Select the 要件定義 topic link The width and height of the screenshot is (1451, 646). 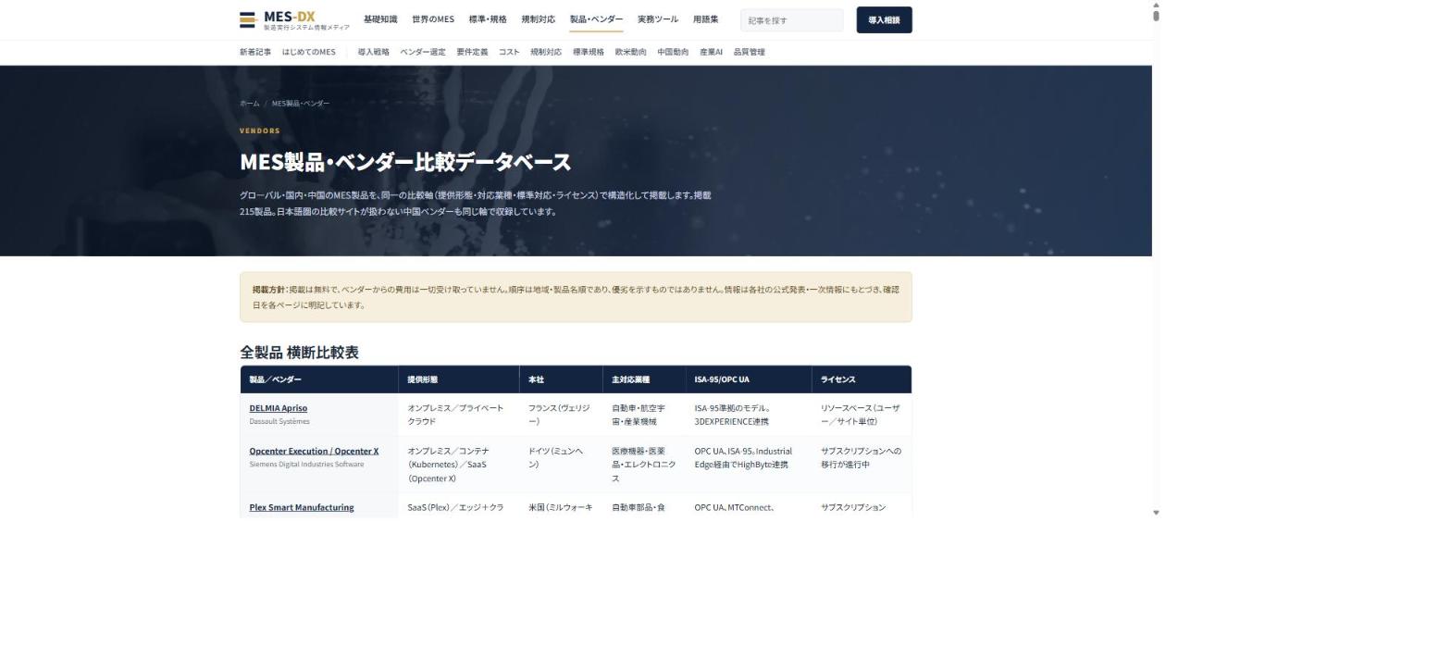pos(472,52)
